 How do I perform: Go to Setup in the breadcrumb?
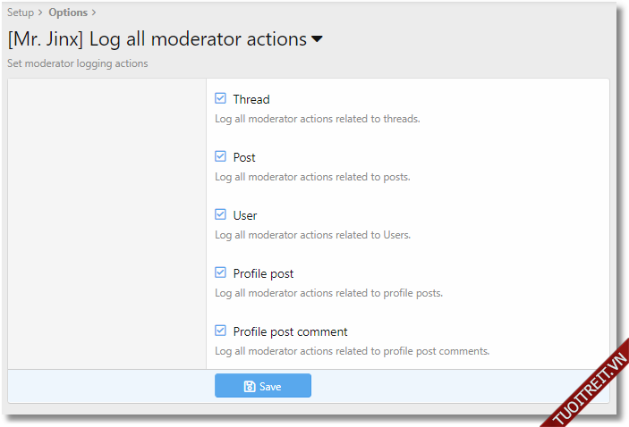click(21, 13)
